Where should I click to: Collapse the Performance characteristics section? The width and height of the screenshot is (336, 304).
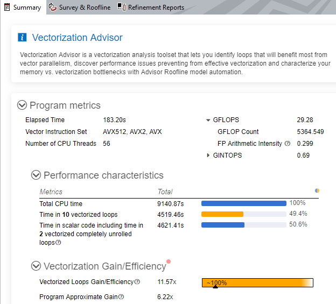(36, 175)
